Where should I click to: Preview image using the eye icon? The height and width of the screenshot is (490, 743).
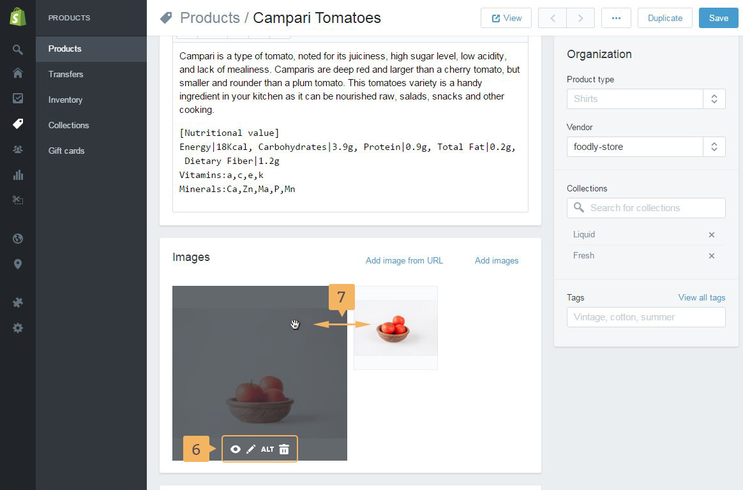[x=236, y=449]
